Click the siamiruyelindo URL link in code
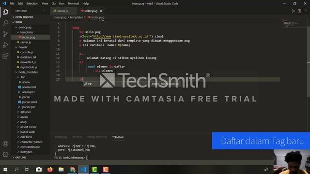The image size is (310, 174). pos(121,36)
